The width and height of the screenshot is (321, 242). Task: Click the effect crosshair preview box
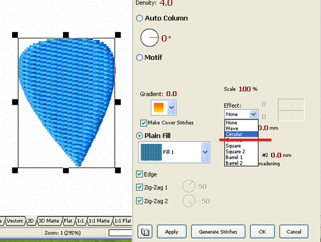[291, 110]
